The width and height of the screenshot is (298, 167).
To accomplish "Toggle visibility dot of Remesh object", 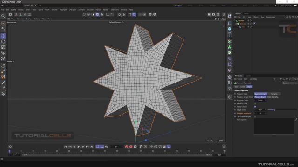I will click(x=248, y=20).
